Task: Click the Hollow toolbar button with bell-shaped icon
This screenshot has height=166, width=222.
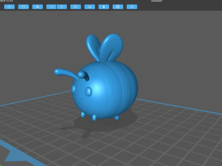Action: pyautogui.click(x=104, y=7)
